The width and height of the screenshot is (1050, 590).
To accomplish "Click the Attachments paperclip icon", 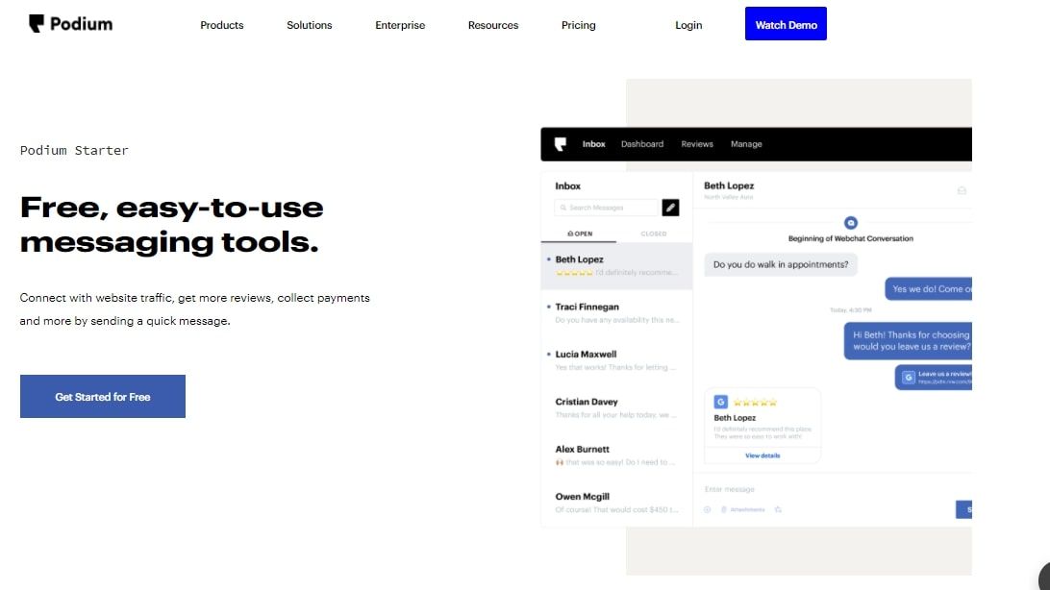I will [x=724, y=509].
